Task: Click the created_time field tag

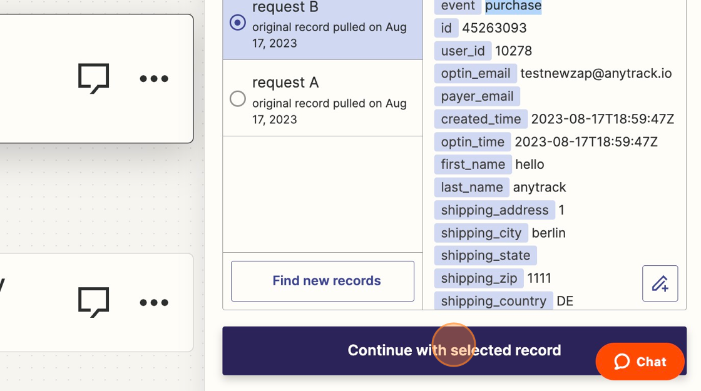Action: pos(481,119)
